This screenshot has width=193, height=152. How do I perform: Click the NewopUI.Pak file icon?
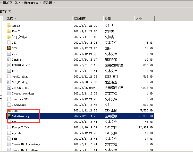(9, 127)
